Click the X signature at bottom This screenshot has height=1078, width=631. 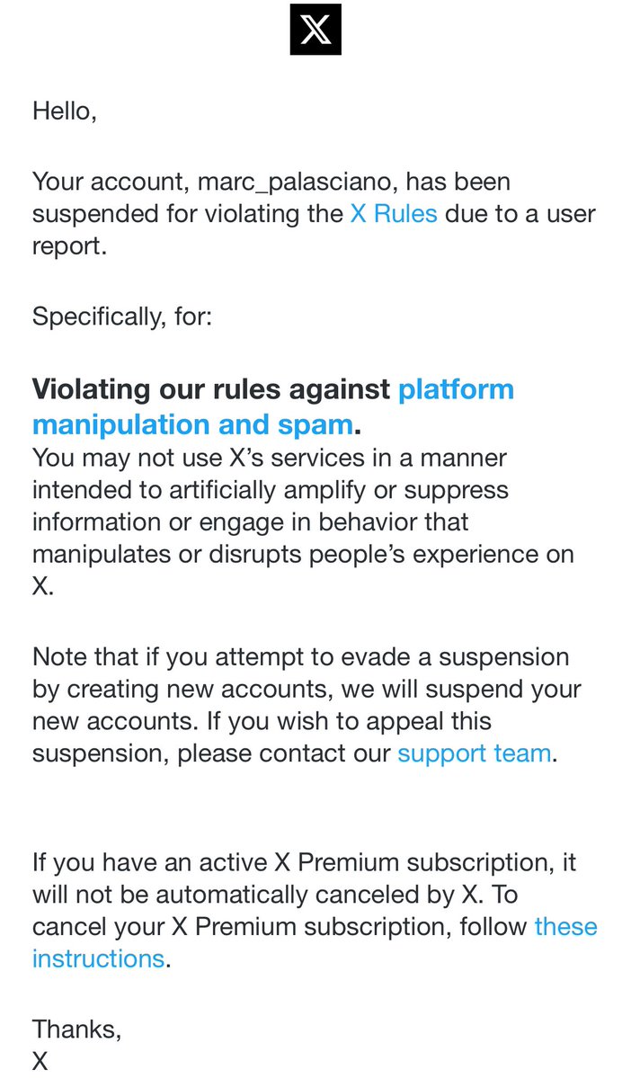[x=40, y=1061]
